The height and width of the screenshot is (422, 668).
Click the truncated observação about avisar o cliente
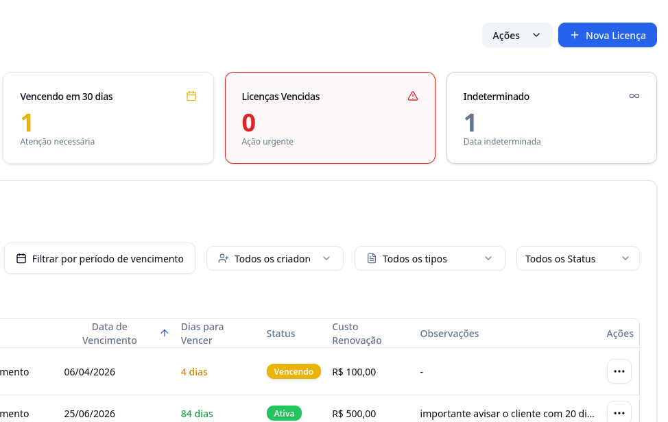(x=508, y=413)
